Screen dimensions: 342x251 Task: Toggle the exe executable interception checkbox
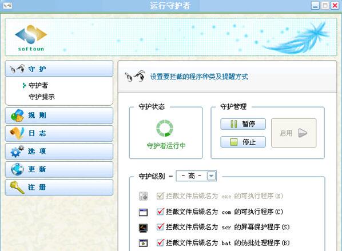pyautogui.click(x=160, y=196)
